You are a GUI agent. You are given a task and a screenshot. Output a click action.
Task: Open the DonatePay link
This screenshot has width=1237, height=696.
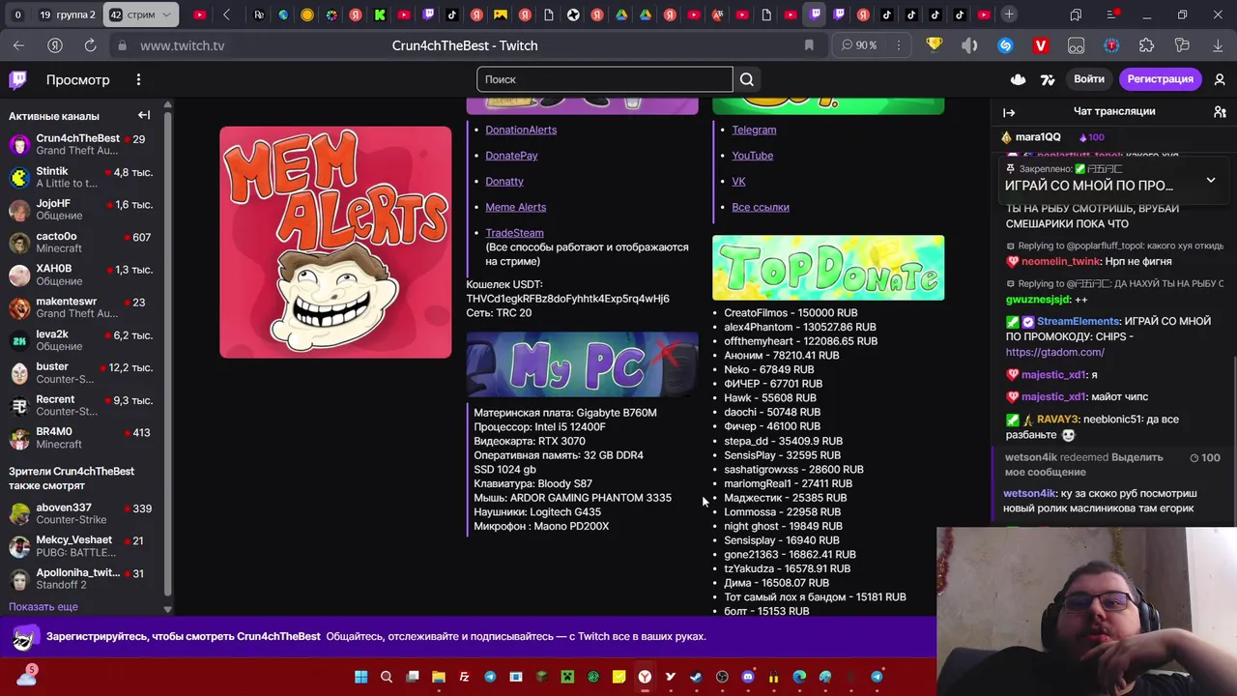pyautogui.click(x=511, y=156)
